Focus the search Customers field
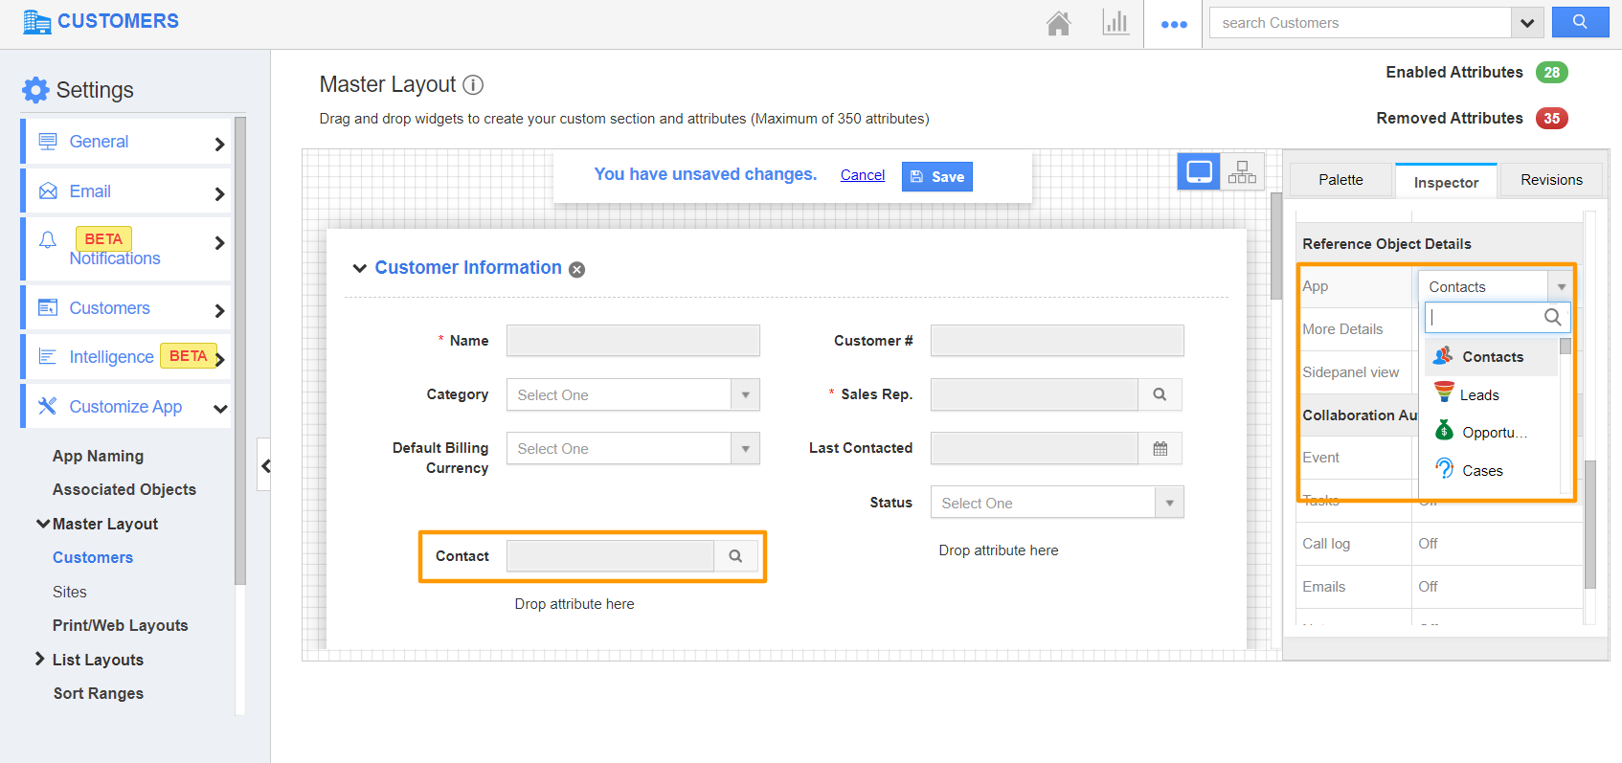The image size is (1622, 763). point(1361,23)
